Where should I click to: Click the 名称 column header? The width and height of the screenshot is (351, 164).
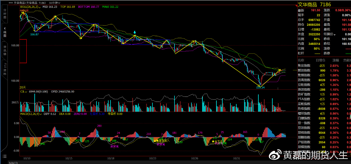[301, 60]
